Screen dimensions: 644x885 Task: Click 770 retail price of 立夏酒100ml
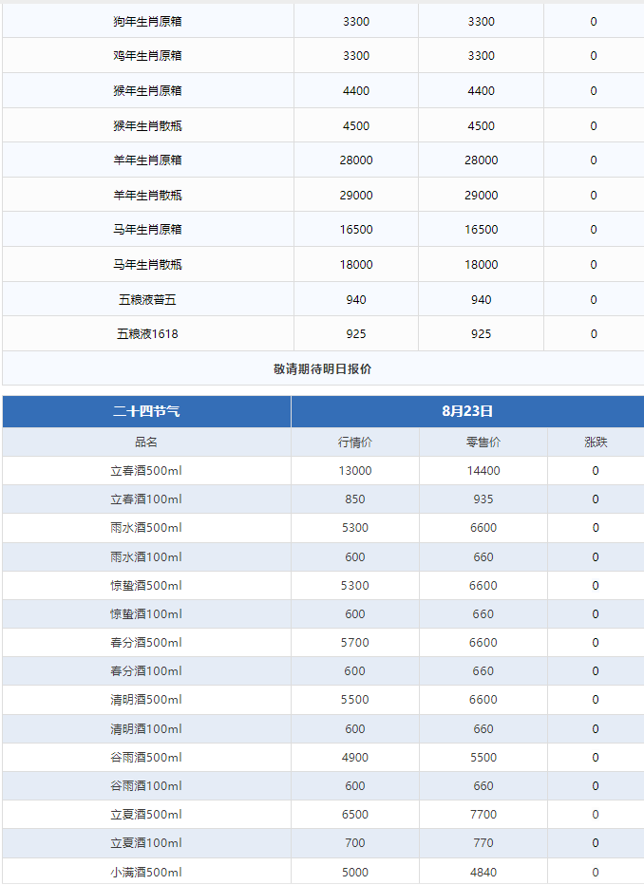point(483,843)
